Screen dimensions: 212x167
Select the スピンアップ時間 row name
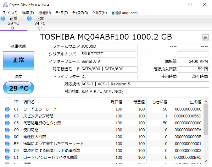(38, 116)
